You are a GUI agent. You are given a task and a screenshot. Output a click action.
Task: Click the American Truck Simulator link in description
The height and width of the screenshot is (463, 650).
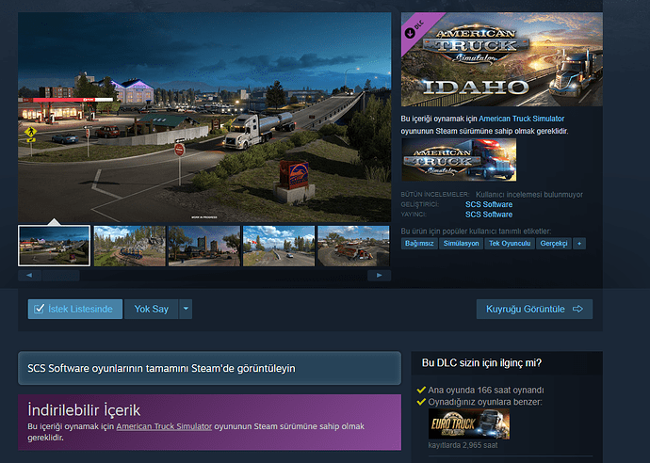point(522,119)
